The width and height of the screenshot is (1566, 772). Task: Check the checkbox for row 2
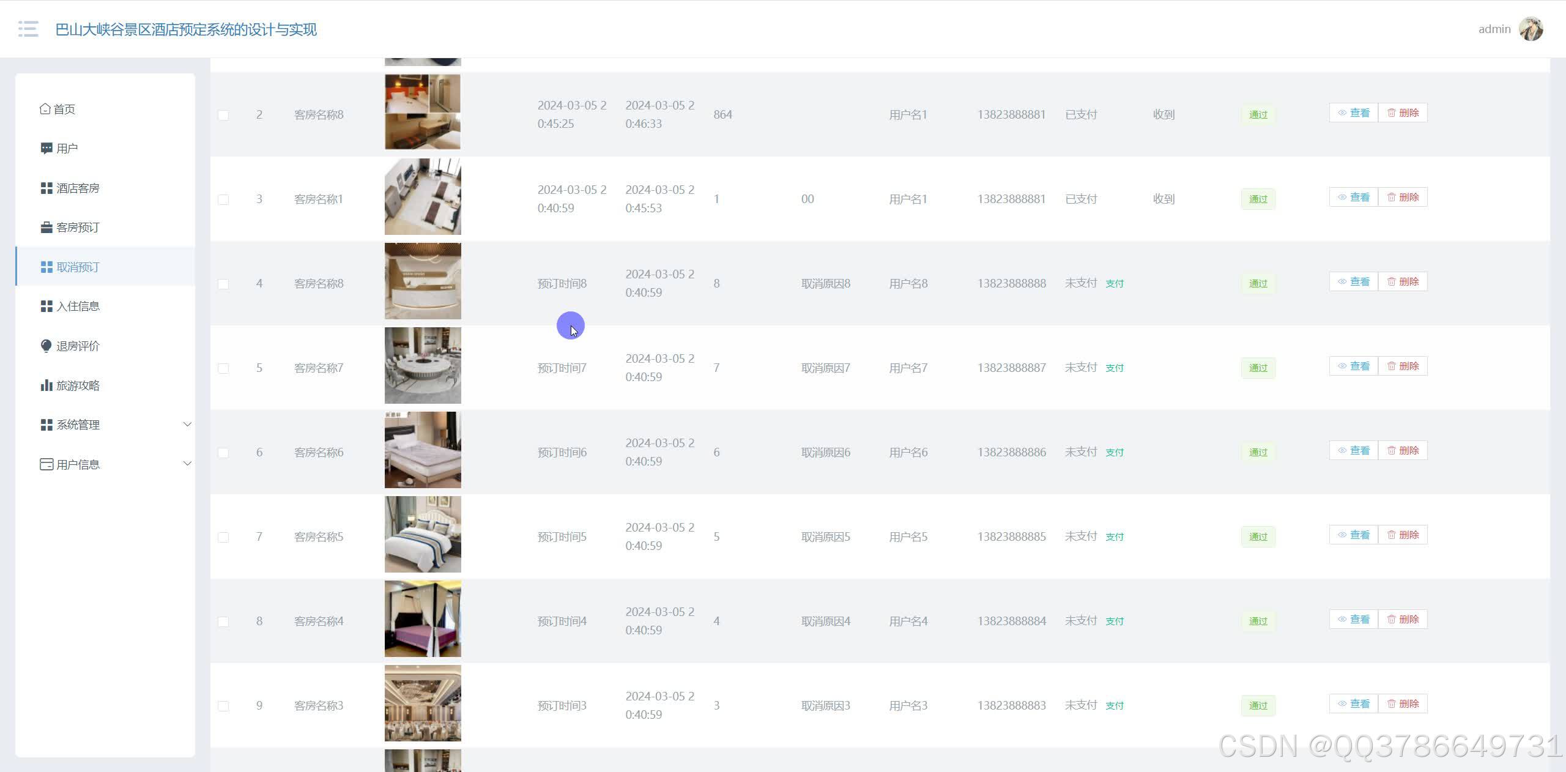pos(223,115)
